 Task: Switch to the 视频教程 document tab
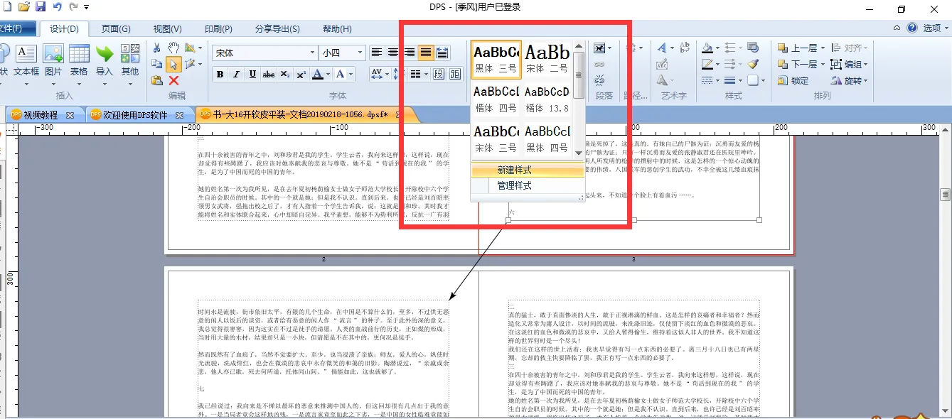click(x=41, y=114)
